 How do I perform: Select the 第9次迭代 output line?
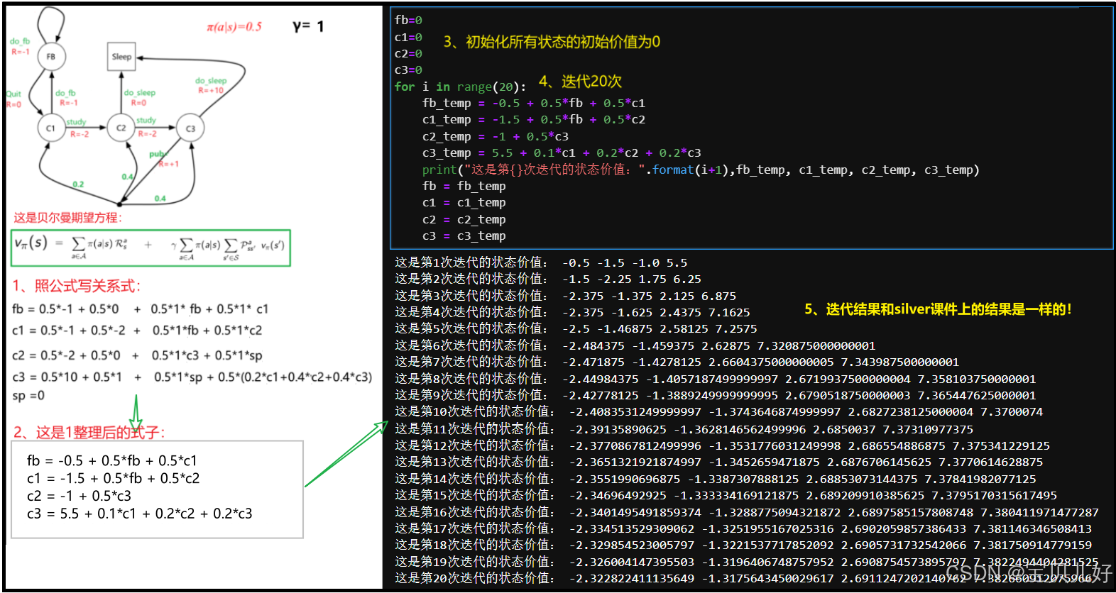click(716, 395)
